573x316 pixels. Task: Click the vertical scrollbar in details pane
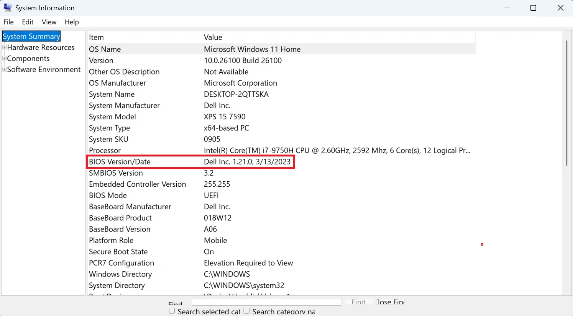(566, 103)
